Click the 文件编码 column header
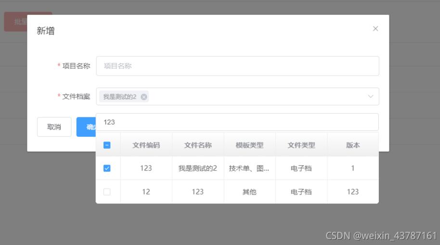Screen dimensions: 440x245 (146, 145)
